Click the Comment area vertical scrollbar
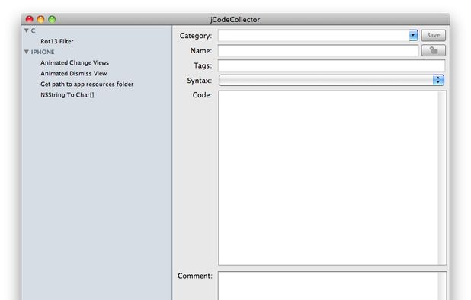 pyautogui.click(x=442, y=286)
